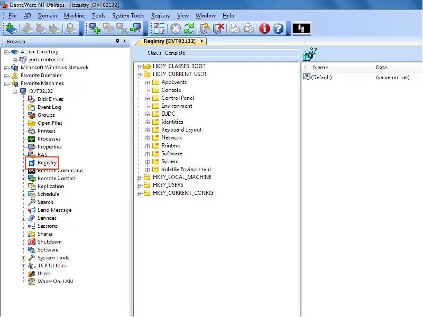Select the Registry item in Browser tree
The height and width of the screenshot is (317, 423).
[47, 163]
